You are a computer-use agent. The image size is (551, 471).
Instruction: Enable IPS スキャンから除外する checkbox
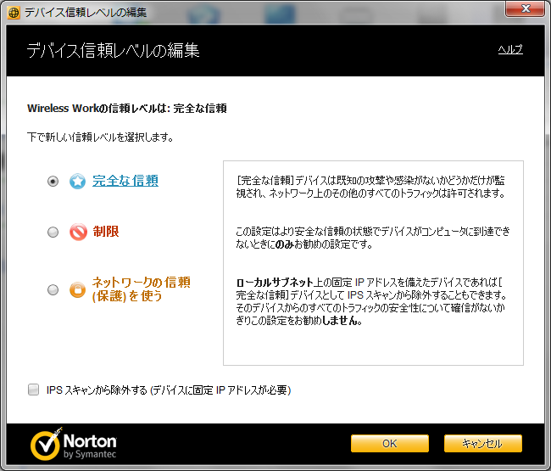(x=33, y=390)
